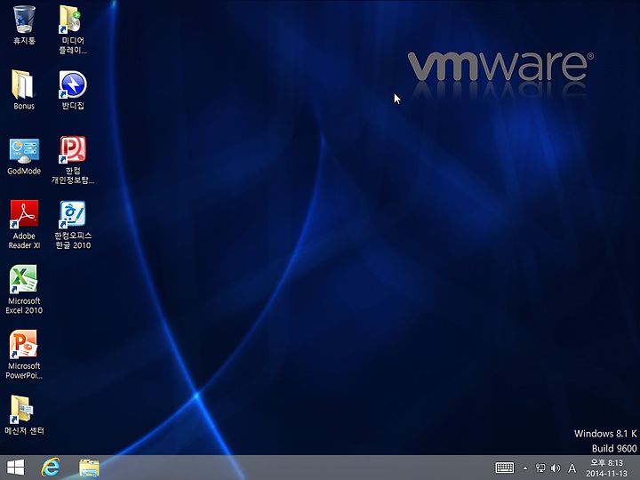Click the 'Bonus' label text
This screenshot has height=480, width=640.
[x=24, y=106]
